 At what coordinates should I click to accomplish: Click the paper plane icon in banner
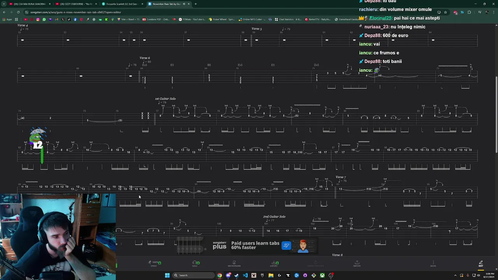pyautogui.click(x=286, y=245)
